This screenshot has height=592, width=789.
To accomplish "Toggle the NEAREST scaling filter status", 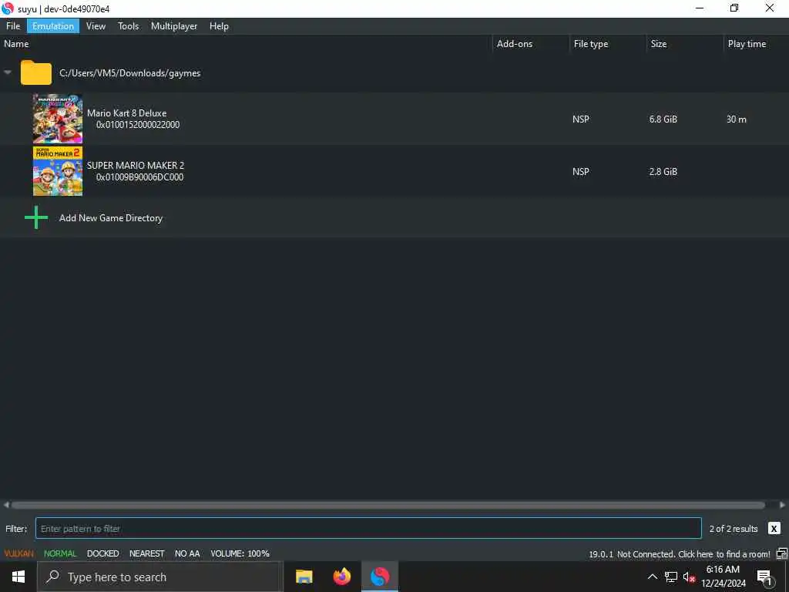I will (x=147, y=553).
